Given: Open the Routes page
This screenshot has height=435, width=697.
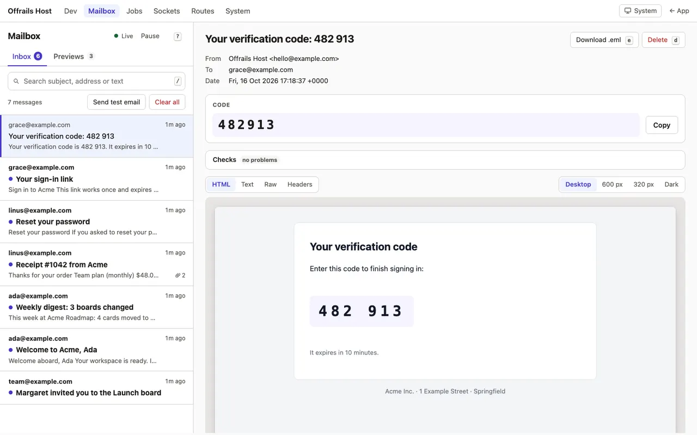Looking at the screenshot, I should tap(203, 11).
